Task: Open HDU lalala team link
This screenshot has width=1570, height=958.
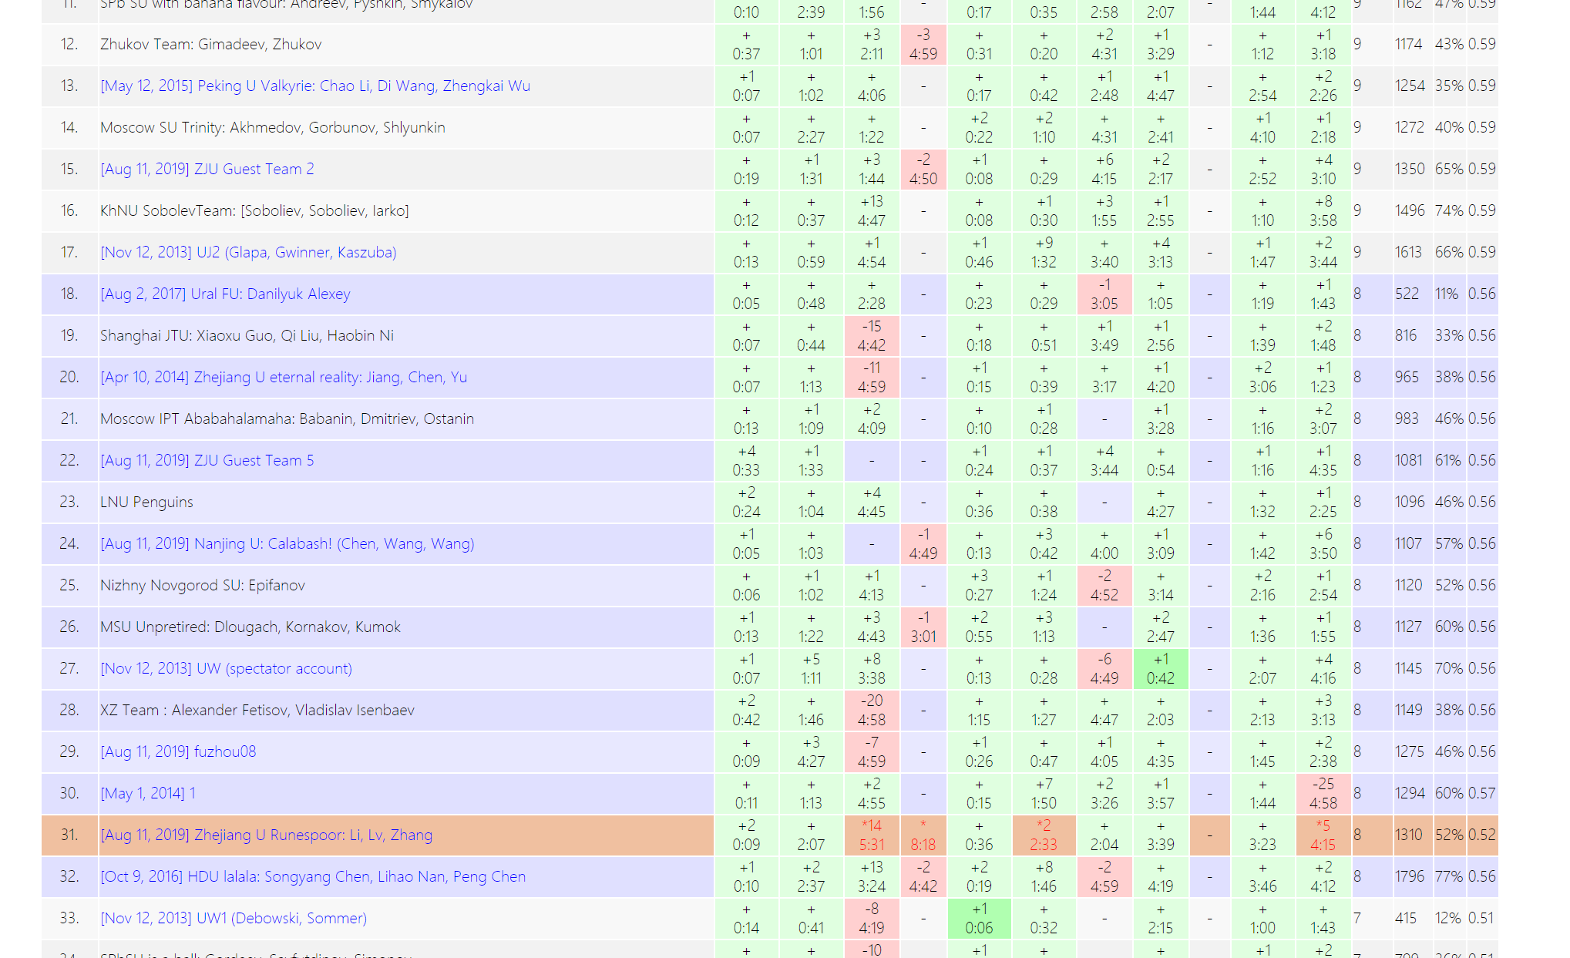Action: click(x=313, y=876)
